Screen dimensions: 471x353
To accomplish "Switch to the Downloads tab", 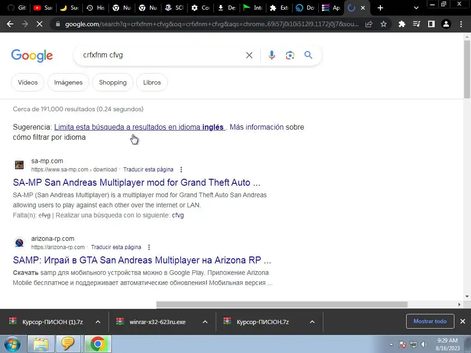I will coord(226,8).
